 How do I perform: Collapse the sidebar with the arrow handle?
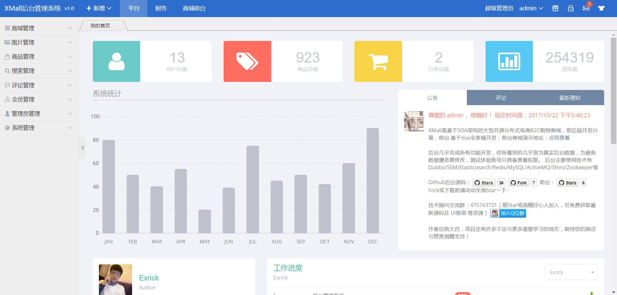(x=82, y=148)
